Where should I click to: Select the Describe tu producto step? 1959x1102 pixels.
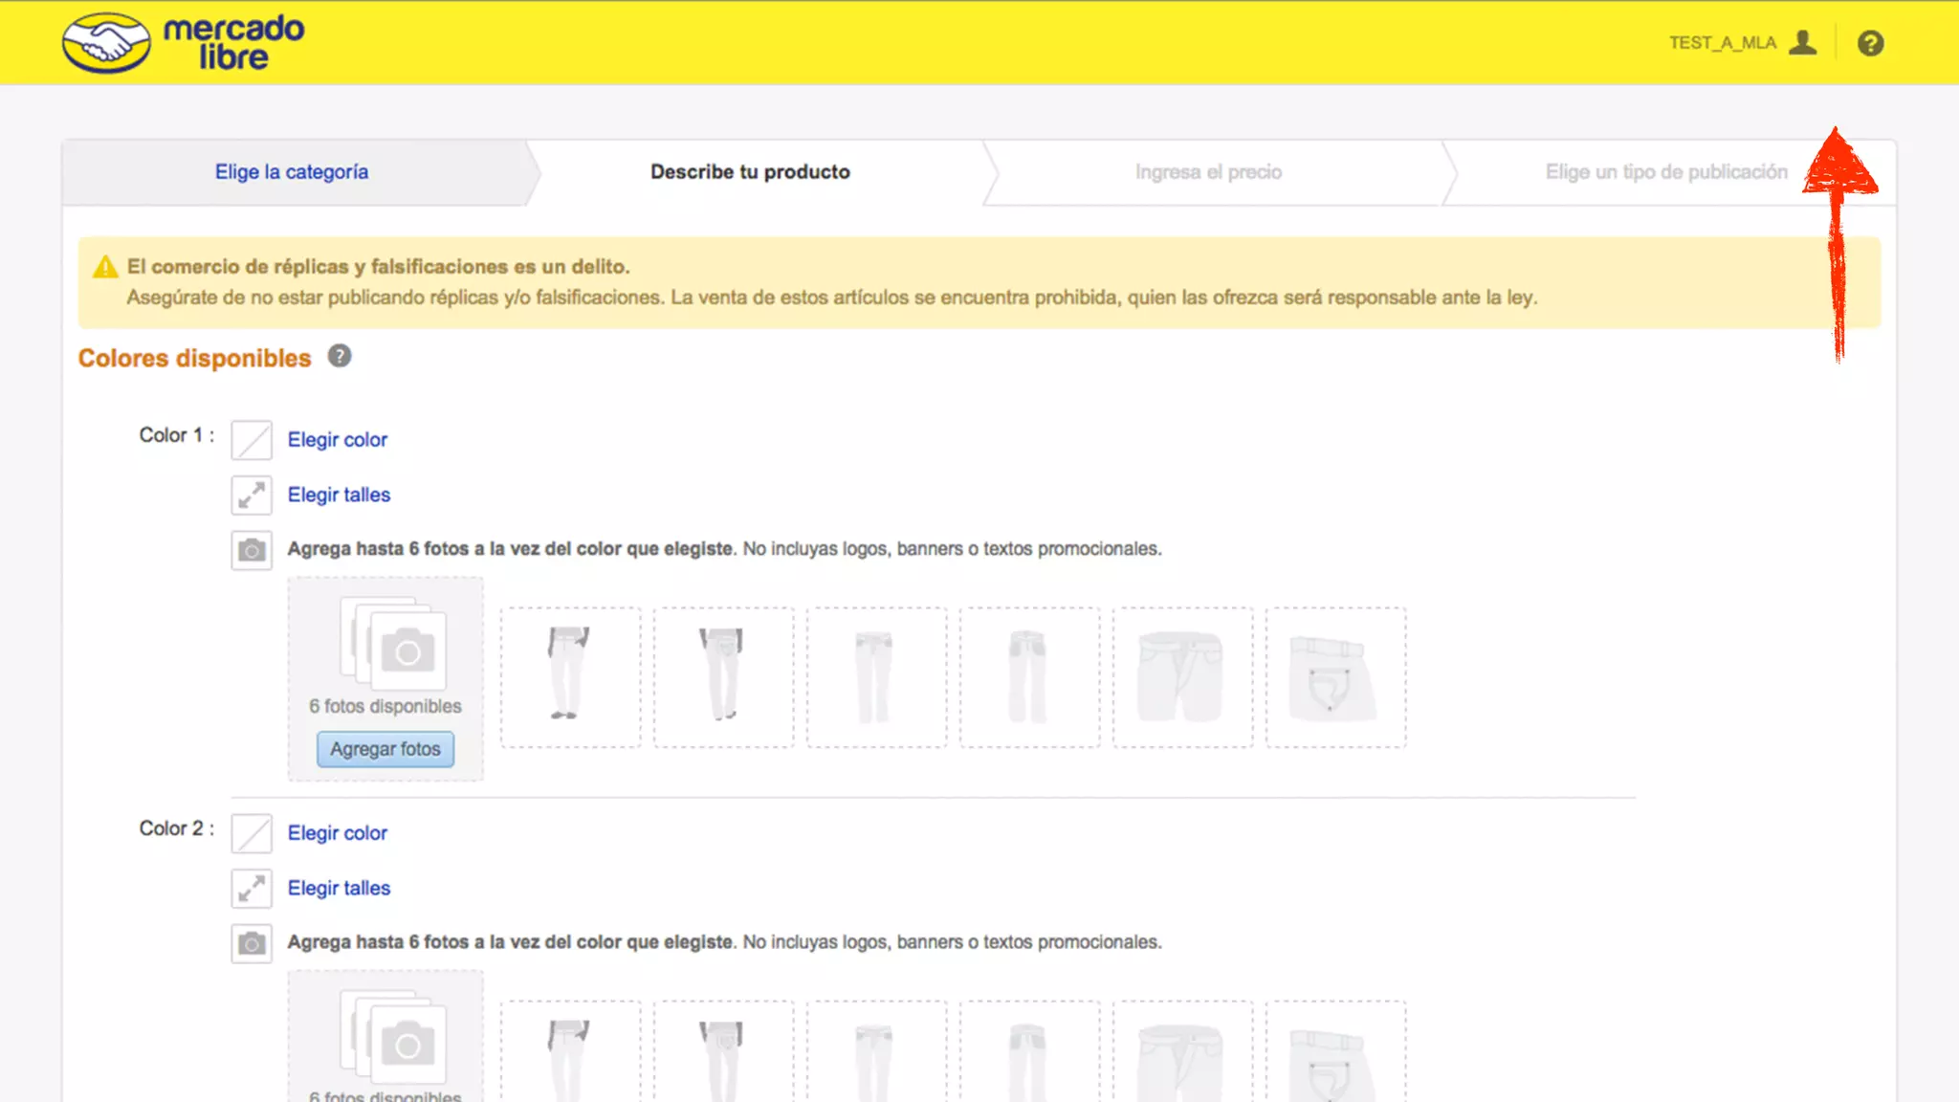750,172
